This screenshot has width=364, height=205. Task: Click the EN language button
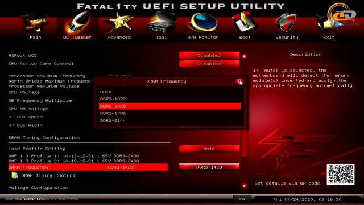coord(242,199)
